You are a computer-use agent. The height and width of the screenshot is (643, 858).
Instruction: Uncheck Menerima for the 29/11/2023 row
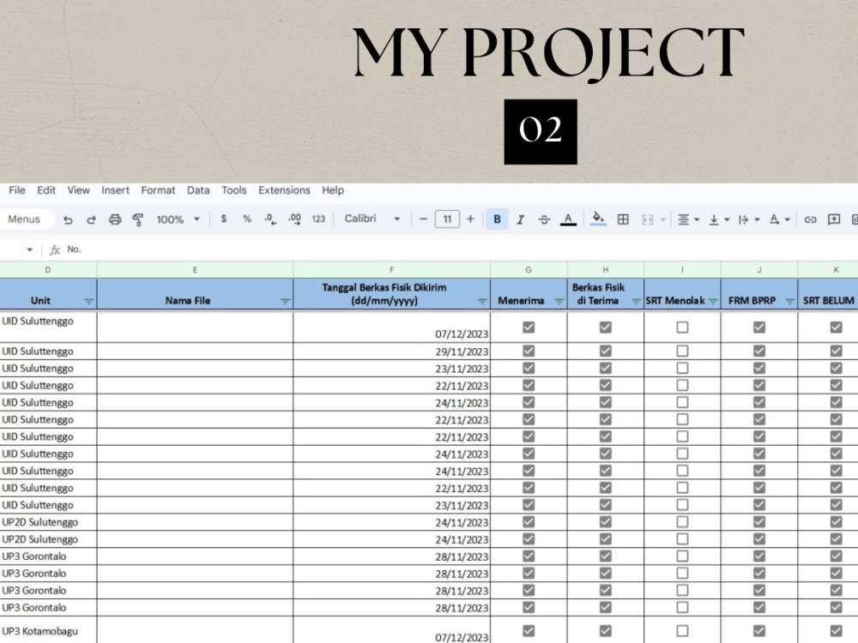coord(529,351)
